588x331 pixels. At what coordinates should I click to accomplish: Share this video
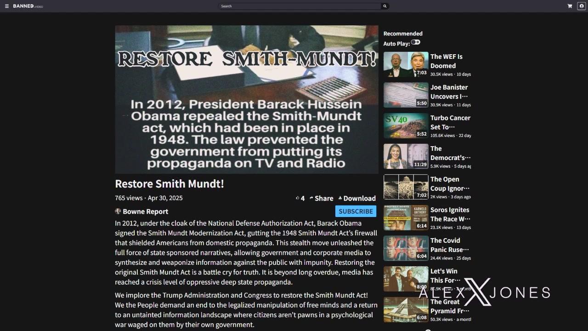(x=321, y=198)
